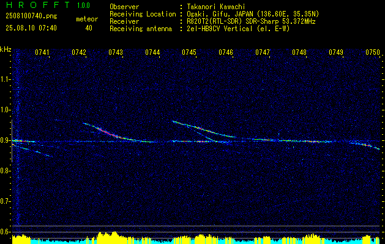The image size is (385, 244).
Task: Click the 0741 time marker
Action: click(42, 52)
